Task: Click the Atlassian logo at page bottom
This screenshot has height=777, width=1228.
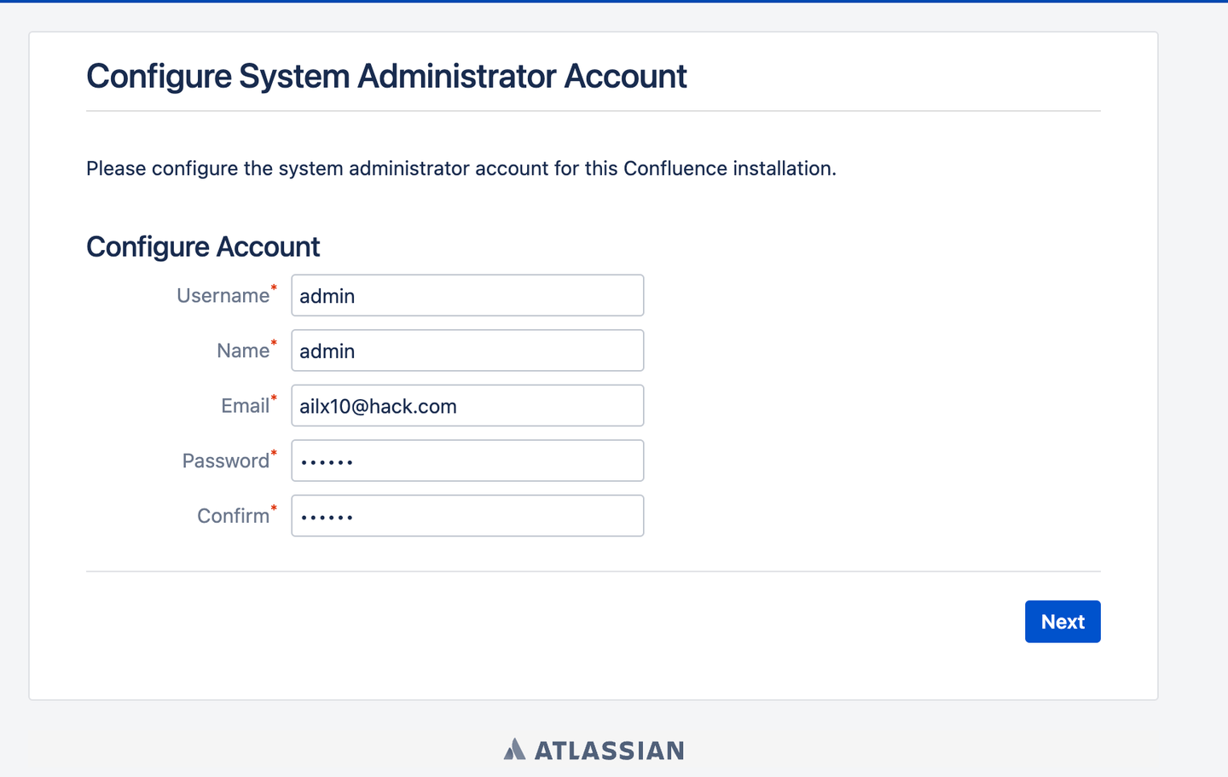Action: click(594, 749)
